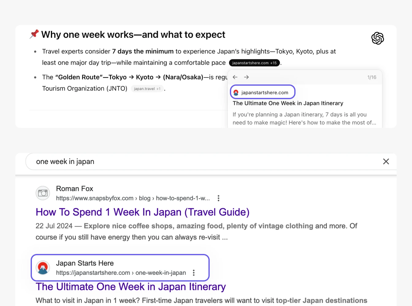Open the three-dot menu for Japan Starts Here result
Viewport: 412px width, 306px height.
click(194, 272)
